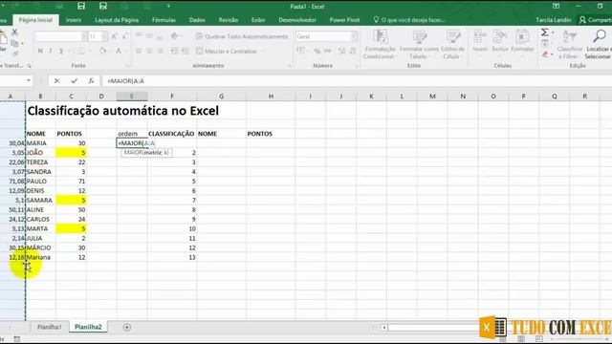This screenshot has width=612, height=344.
Task: Switch to sheet tab Planilha1
Action: coord(49,327)
